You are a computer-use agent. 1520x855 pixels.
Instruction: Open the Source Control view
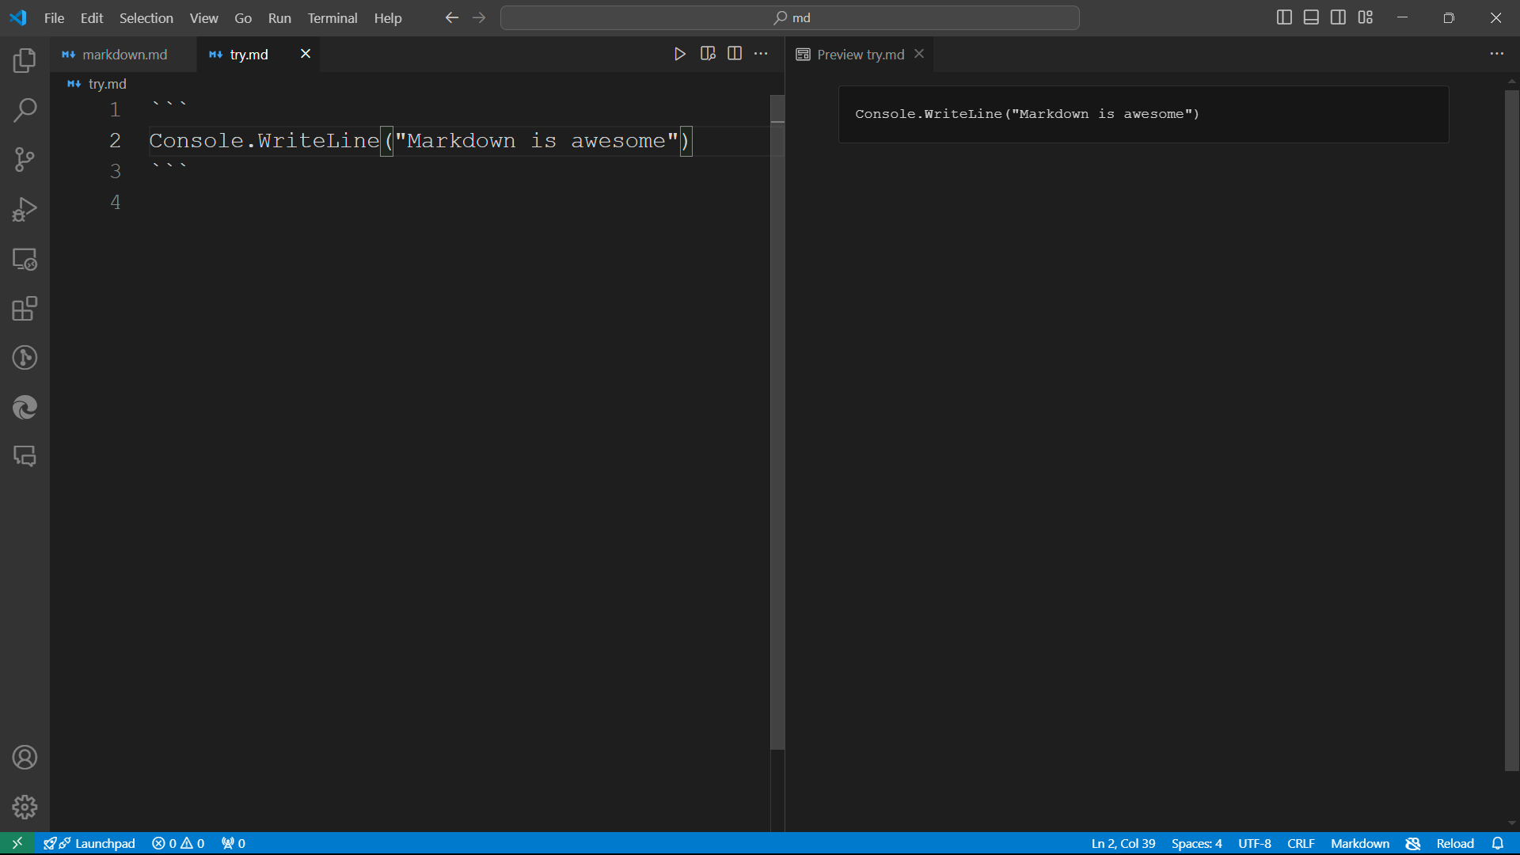pyautogui.click(x=25, y=160)
